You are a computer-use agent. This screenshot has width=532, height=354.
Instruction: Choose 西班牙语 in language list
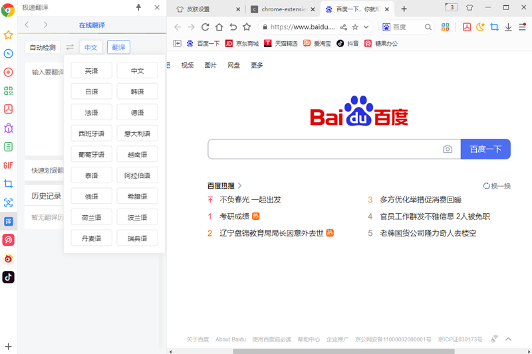click(91, 133)
